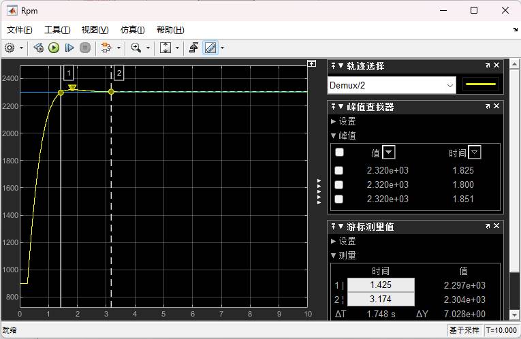Open the 仿真(I) menu
521x339 pixels.
point(132,30)
